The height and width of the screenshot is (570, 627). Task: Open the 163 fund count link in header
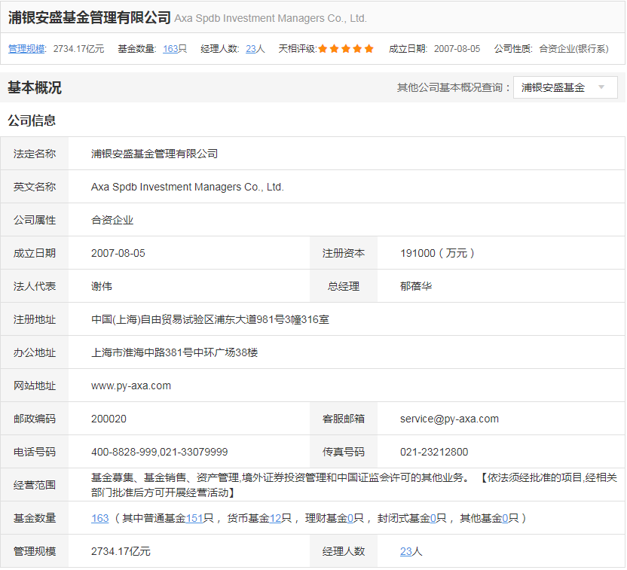[x=170, y=49]
